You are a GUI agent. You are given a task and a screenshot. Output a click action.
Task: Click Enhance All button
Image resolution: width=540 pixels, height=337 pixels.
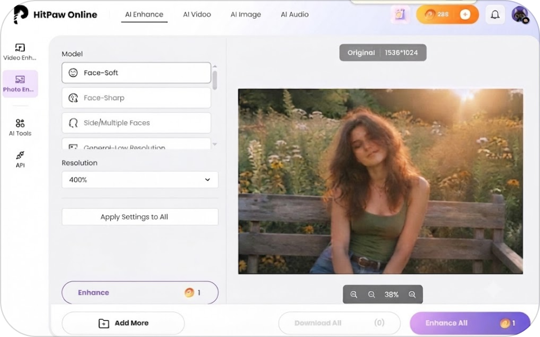tap(470, 323)
